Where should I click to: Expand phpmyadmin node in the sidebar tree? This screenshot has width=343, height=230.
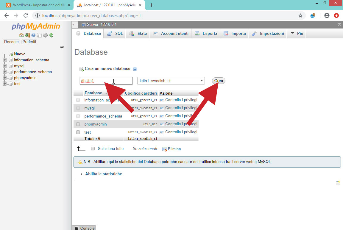tap(4, 78)
